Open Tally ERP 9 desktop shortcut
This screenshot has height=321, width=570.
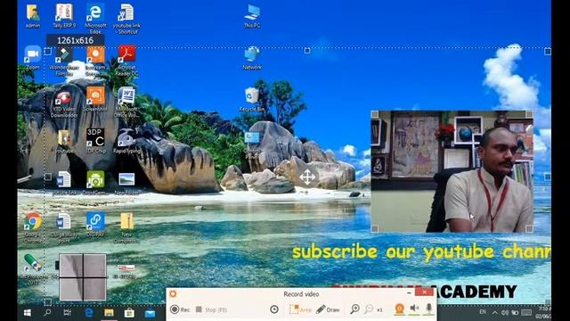[x=64, y=16]
